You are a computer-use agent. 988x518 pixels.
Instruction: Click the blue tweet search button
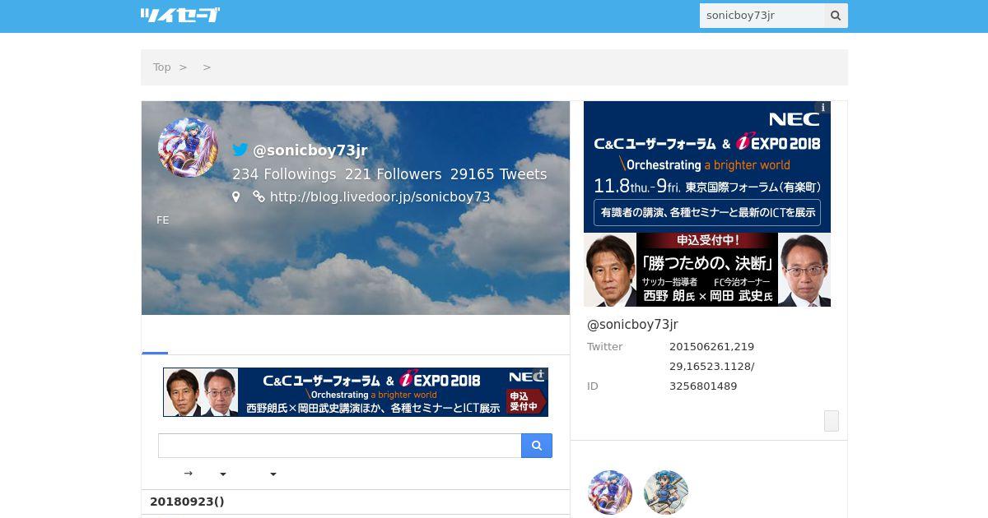pos(537,446)
